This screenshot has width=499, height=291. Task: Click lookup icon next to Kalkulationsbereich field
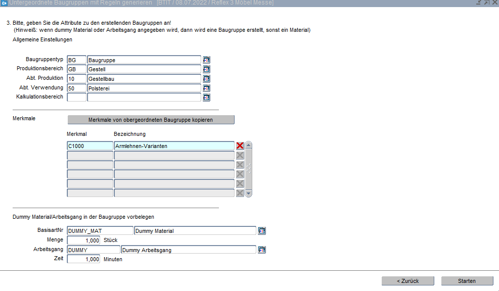[206, 98]
